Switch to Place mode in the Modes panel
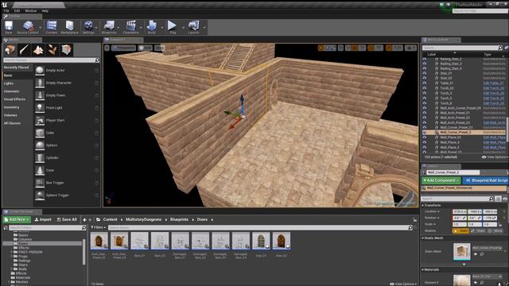 tap(10, 50)
